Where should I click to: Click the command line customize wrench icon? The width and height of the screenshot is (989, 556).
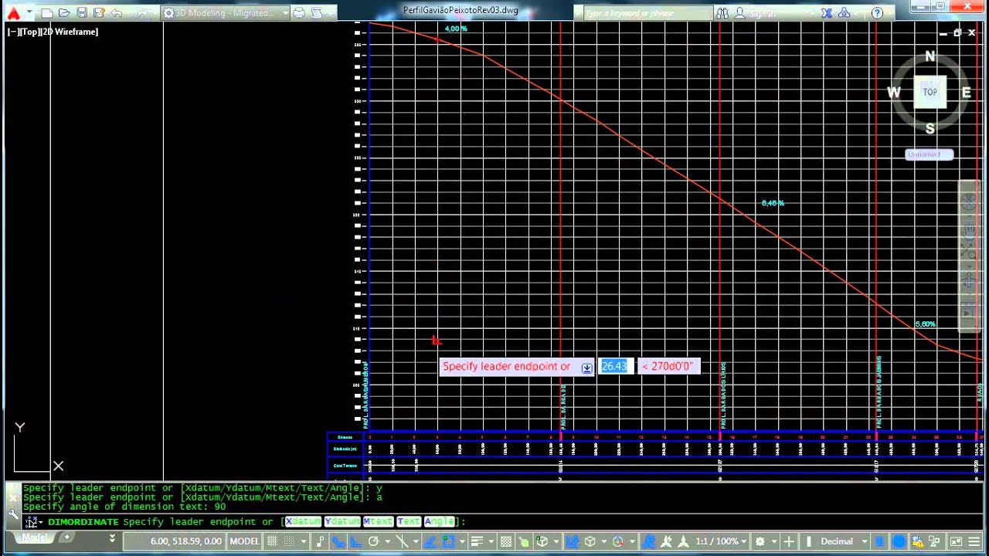(12, 514)
